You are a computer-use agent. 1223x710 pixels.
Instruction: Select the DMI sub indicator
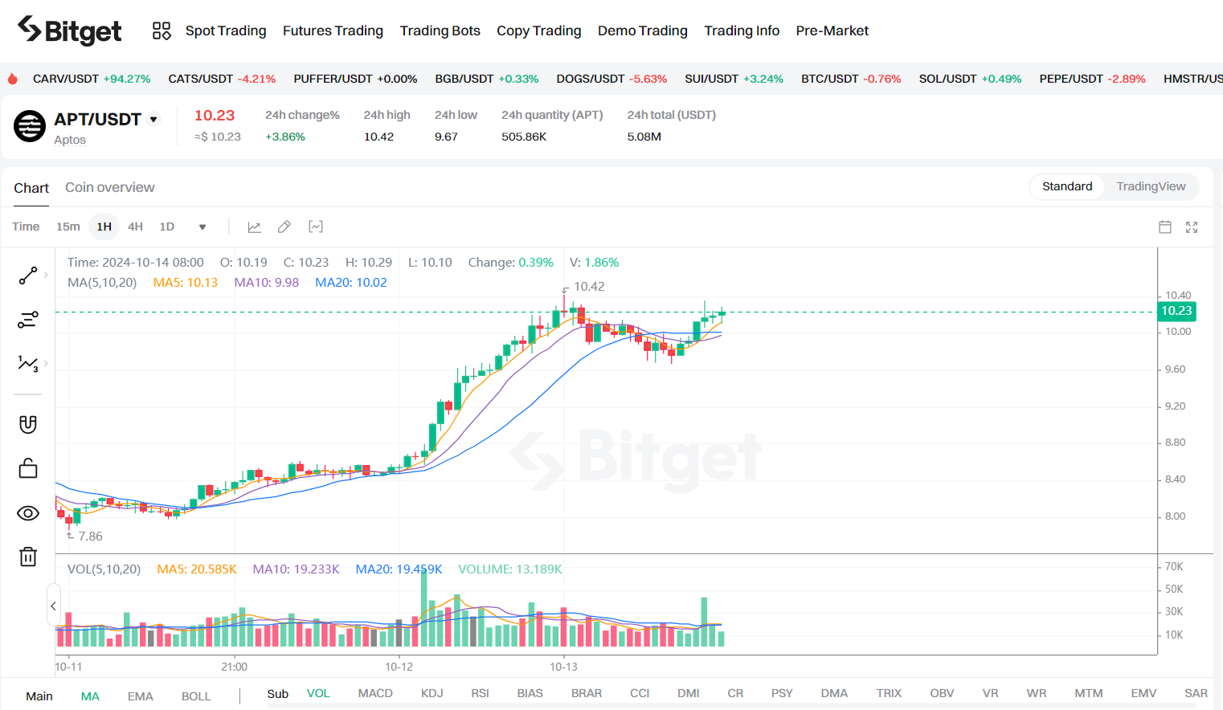(689, 693)
